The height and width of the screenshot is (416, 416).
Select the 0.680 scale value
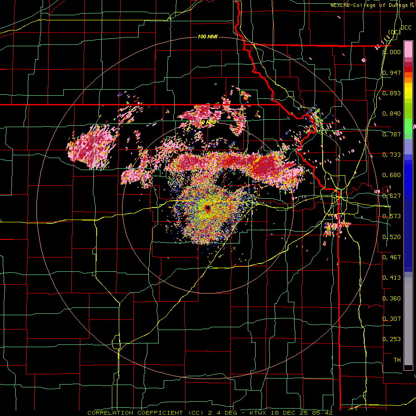tap(392, 175)
